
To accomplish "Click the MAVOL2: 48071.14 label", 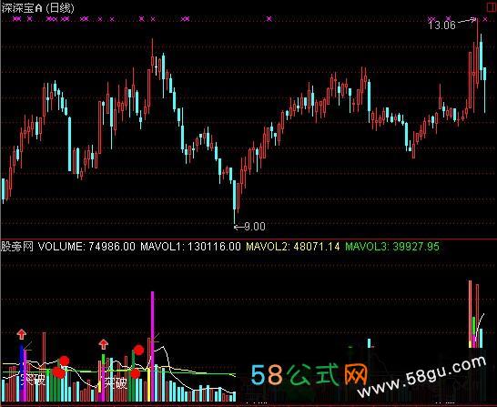I will pyautogui.click(x=293, y=246).
